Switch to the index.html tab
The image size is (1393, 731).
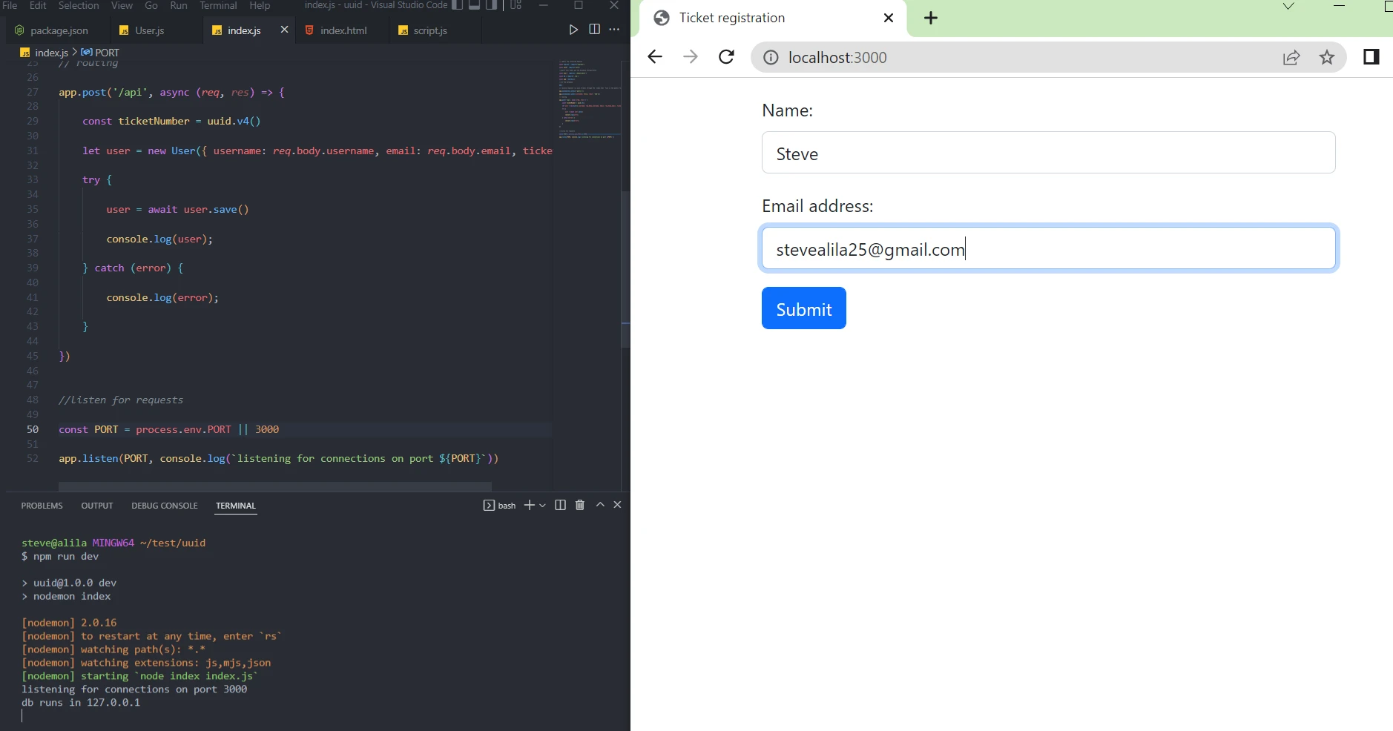343,30
